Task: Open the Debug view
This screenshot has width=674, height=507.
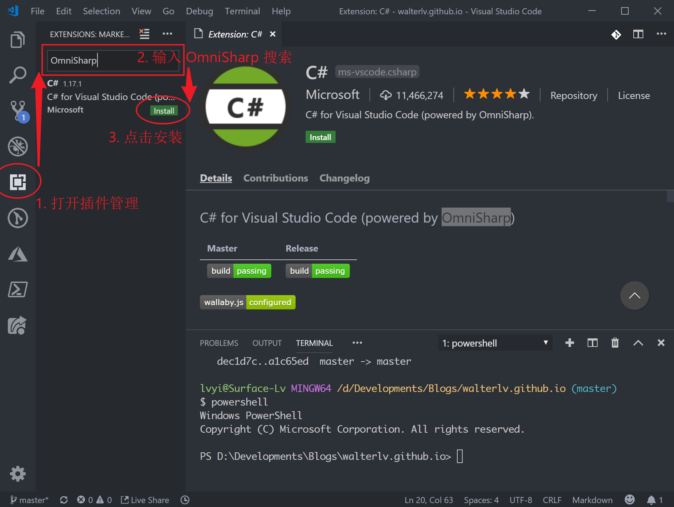Action: (17, 146)
